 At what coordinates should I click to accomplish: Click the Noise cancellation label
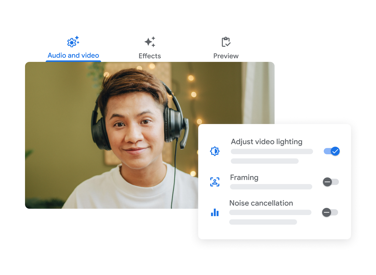click(261, 203)
